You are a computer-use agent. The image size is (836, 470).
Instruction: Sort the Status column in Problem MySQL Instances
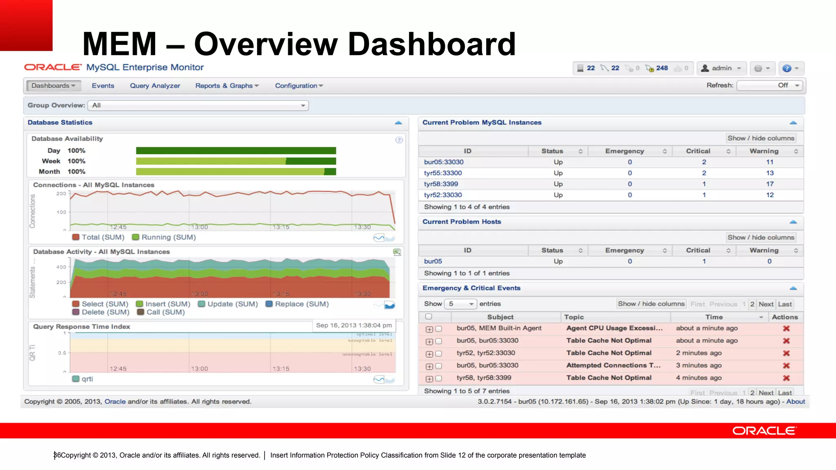point(580,151)
